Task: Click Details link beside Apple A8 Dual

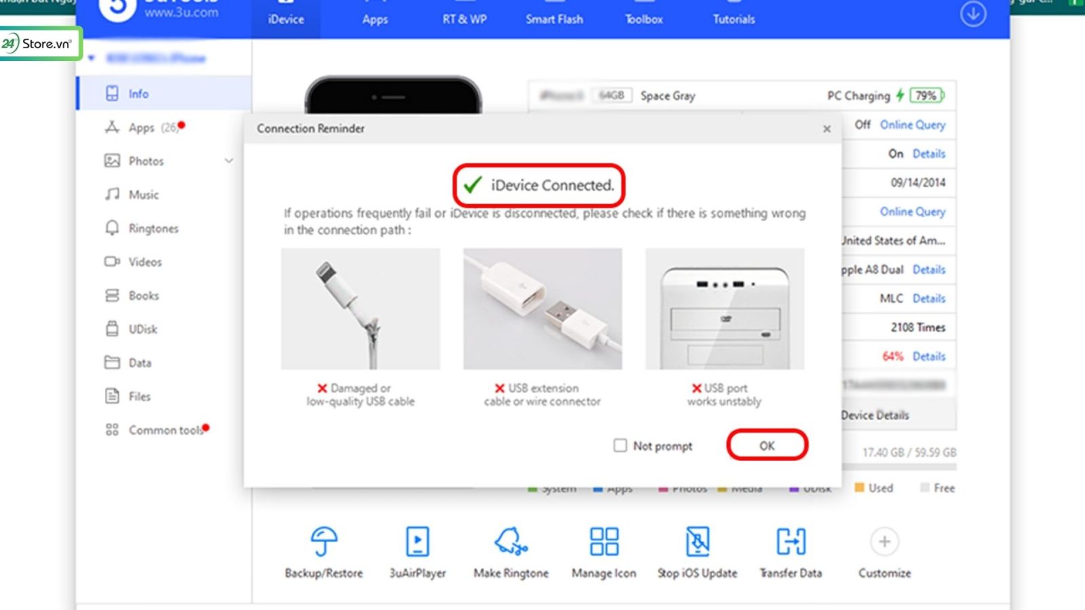Action: [x=928, y=269]
